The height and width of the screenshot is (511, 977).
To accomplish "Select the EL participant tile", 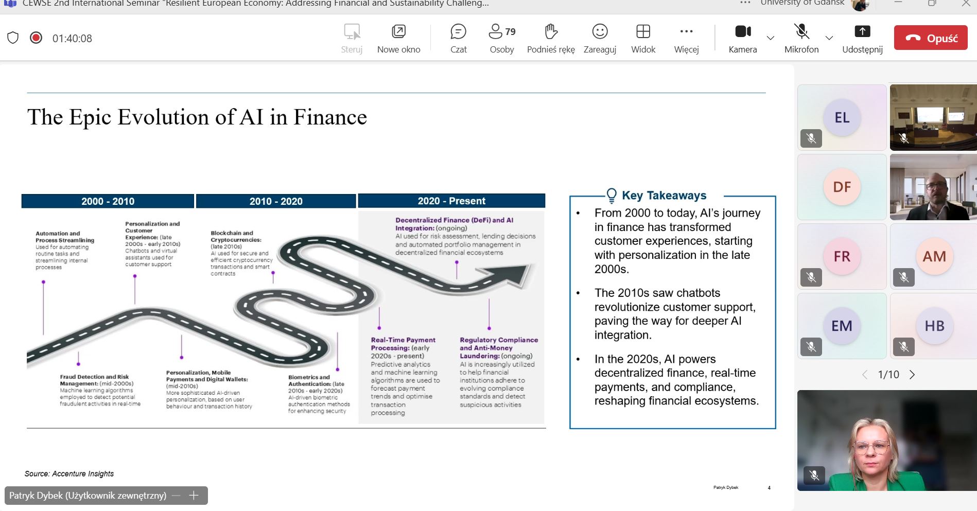I will tap(842, 117).
